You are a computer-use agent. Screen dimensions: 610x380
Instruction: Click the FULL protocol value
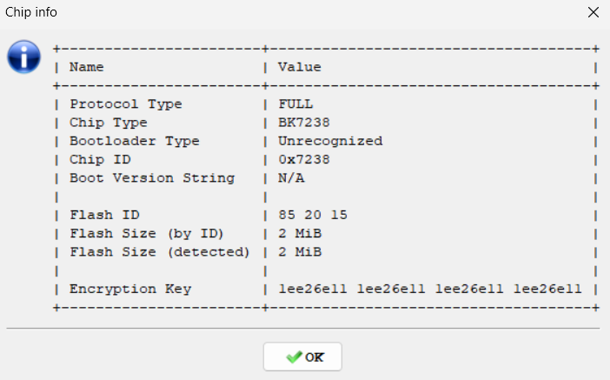pyautogui.click(x=295, y=104)
